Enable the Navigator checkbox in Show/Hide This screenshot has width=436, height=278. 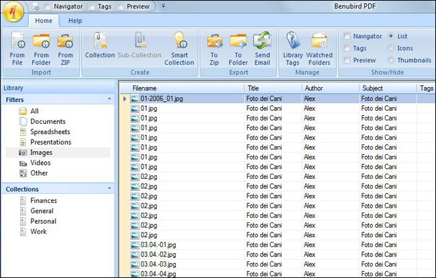(346, 36)
